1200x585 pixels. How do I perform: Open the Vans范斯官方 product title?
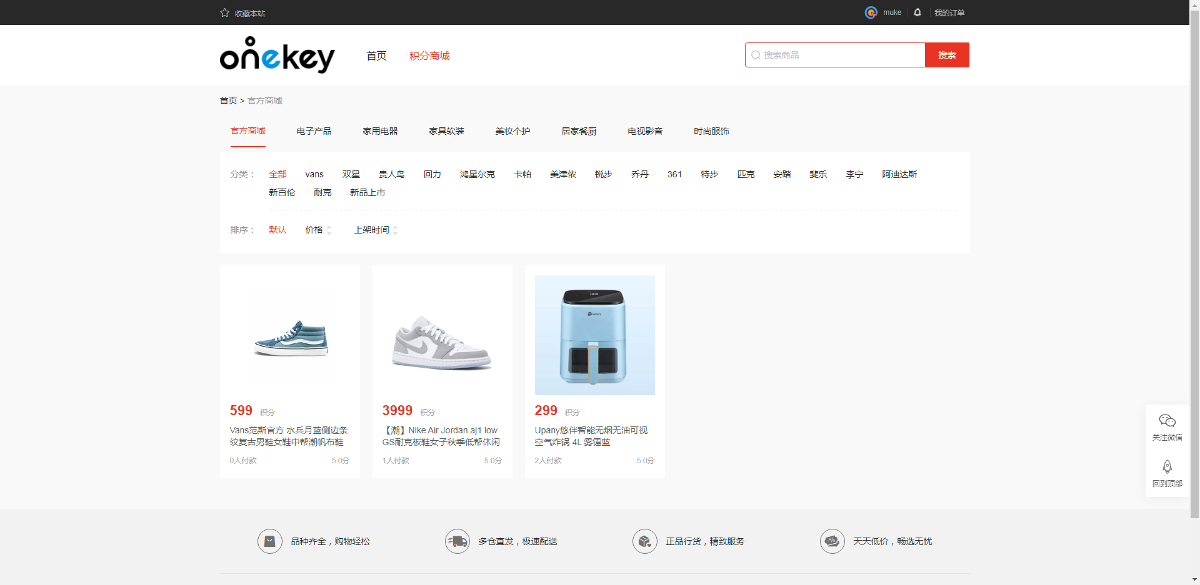coord(289,436)
